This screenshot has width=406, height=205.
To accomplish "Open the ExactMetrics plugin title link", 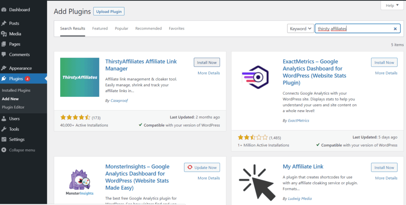I will (314, 72).
